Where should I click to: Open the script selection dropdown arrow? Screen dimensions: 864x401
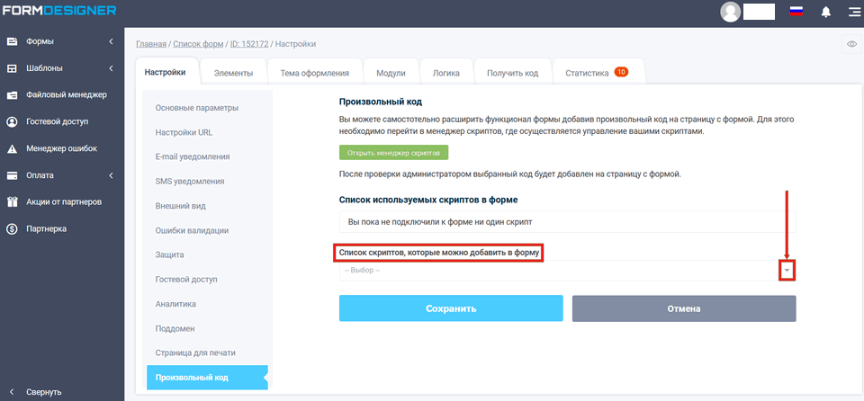pos(787,271)
